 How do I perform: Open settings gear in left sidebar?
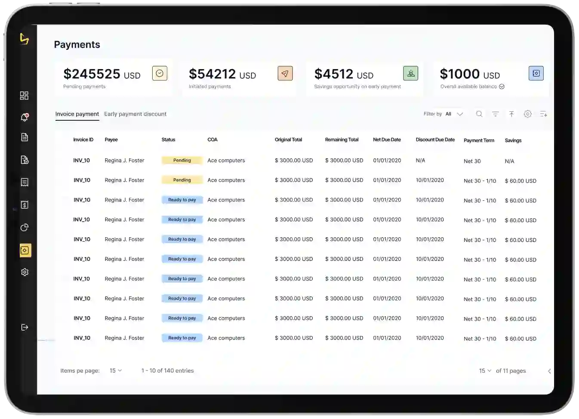[x=25, y=272]
